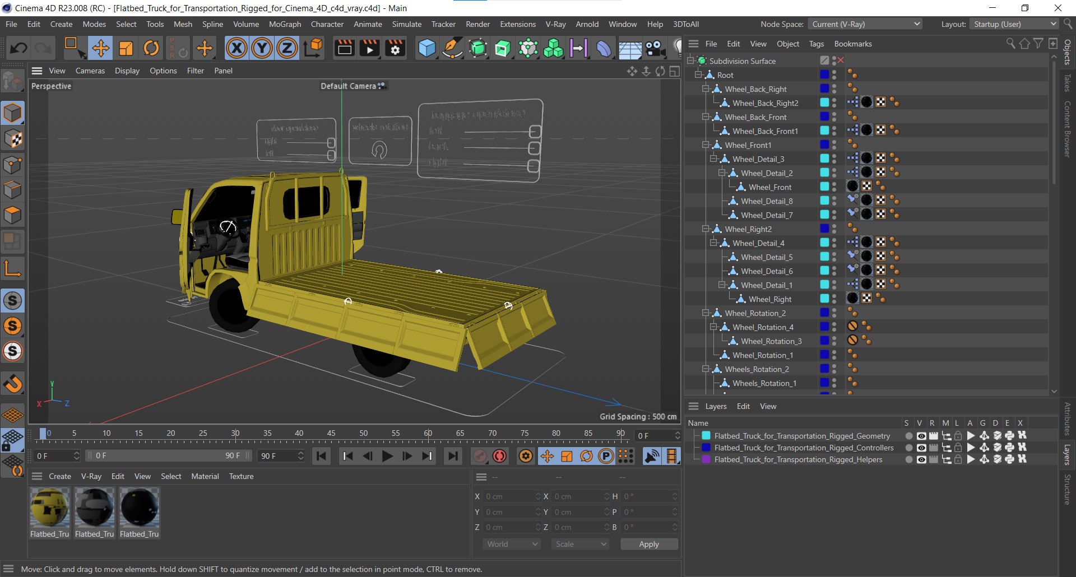The image size is (1076, 577).
Task: Click Go to End of timeline
Action: tap(452, 456)
